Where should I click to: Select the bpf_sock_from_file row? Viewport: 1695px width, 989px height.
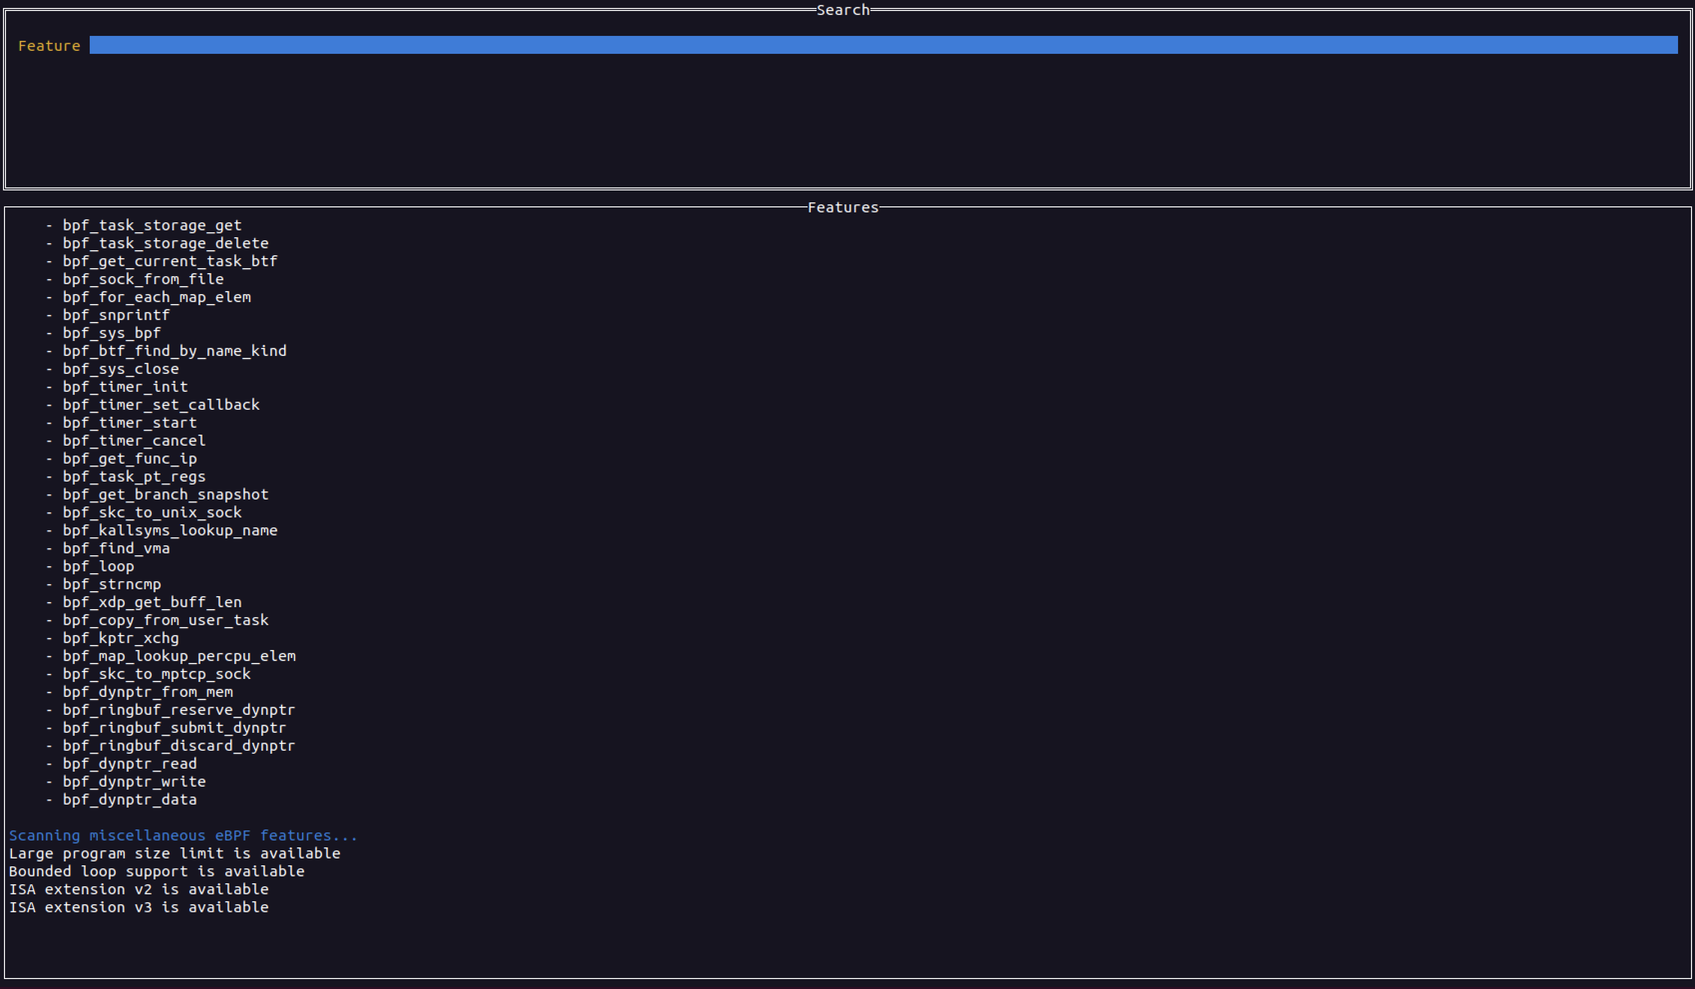143,279
